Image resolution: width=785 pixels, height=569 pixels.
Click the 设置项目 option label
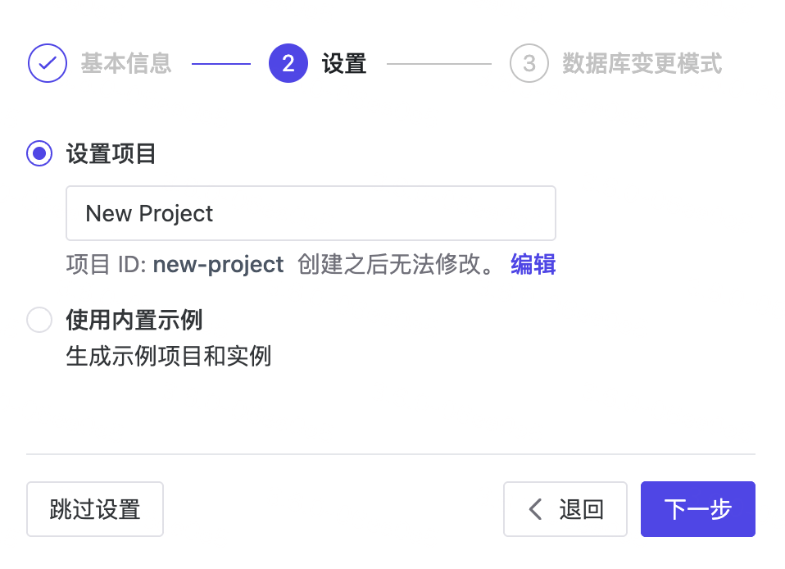[x=111, y=153]
